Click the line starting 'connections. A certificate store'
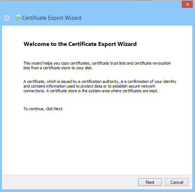 [91, 91]
